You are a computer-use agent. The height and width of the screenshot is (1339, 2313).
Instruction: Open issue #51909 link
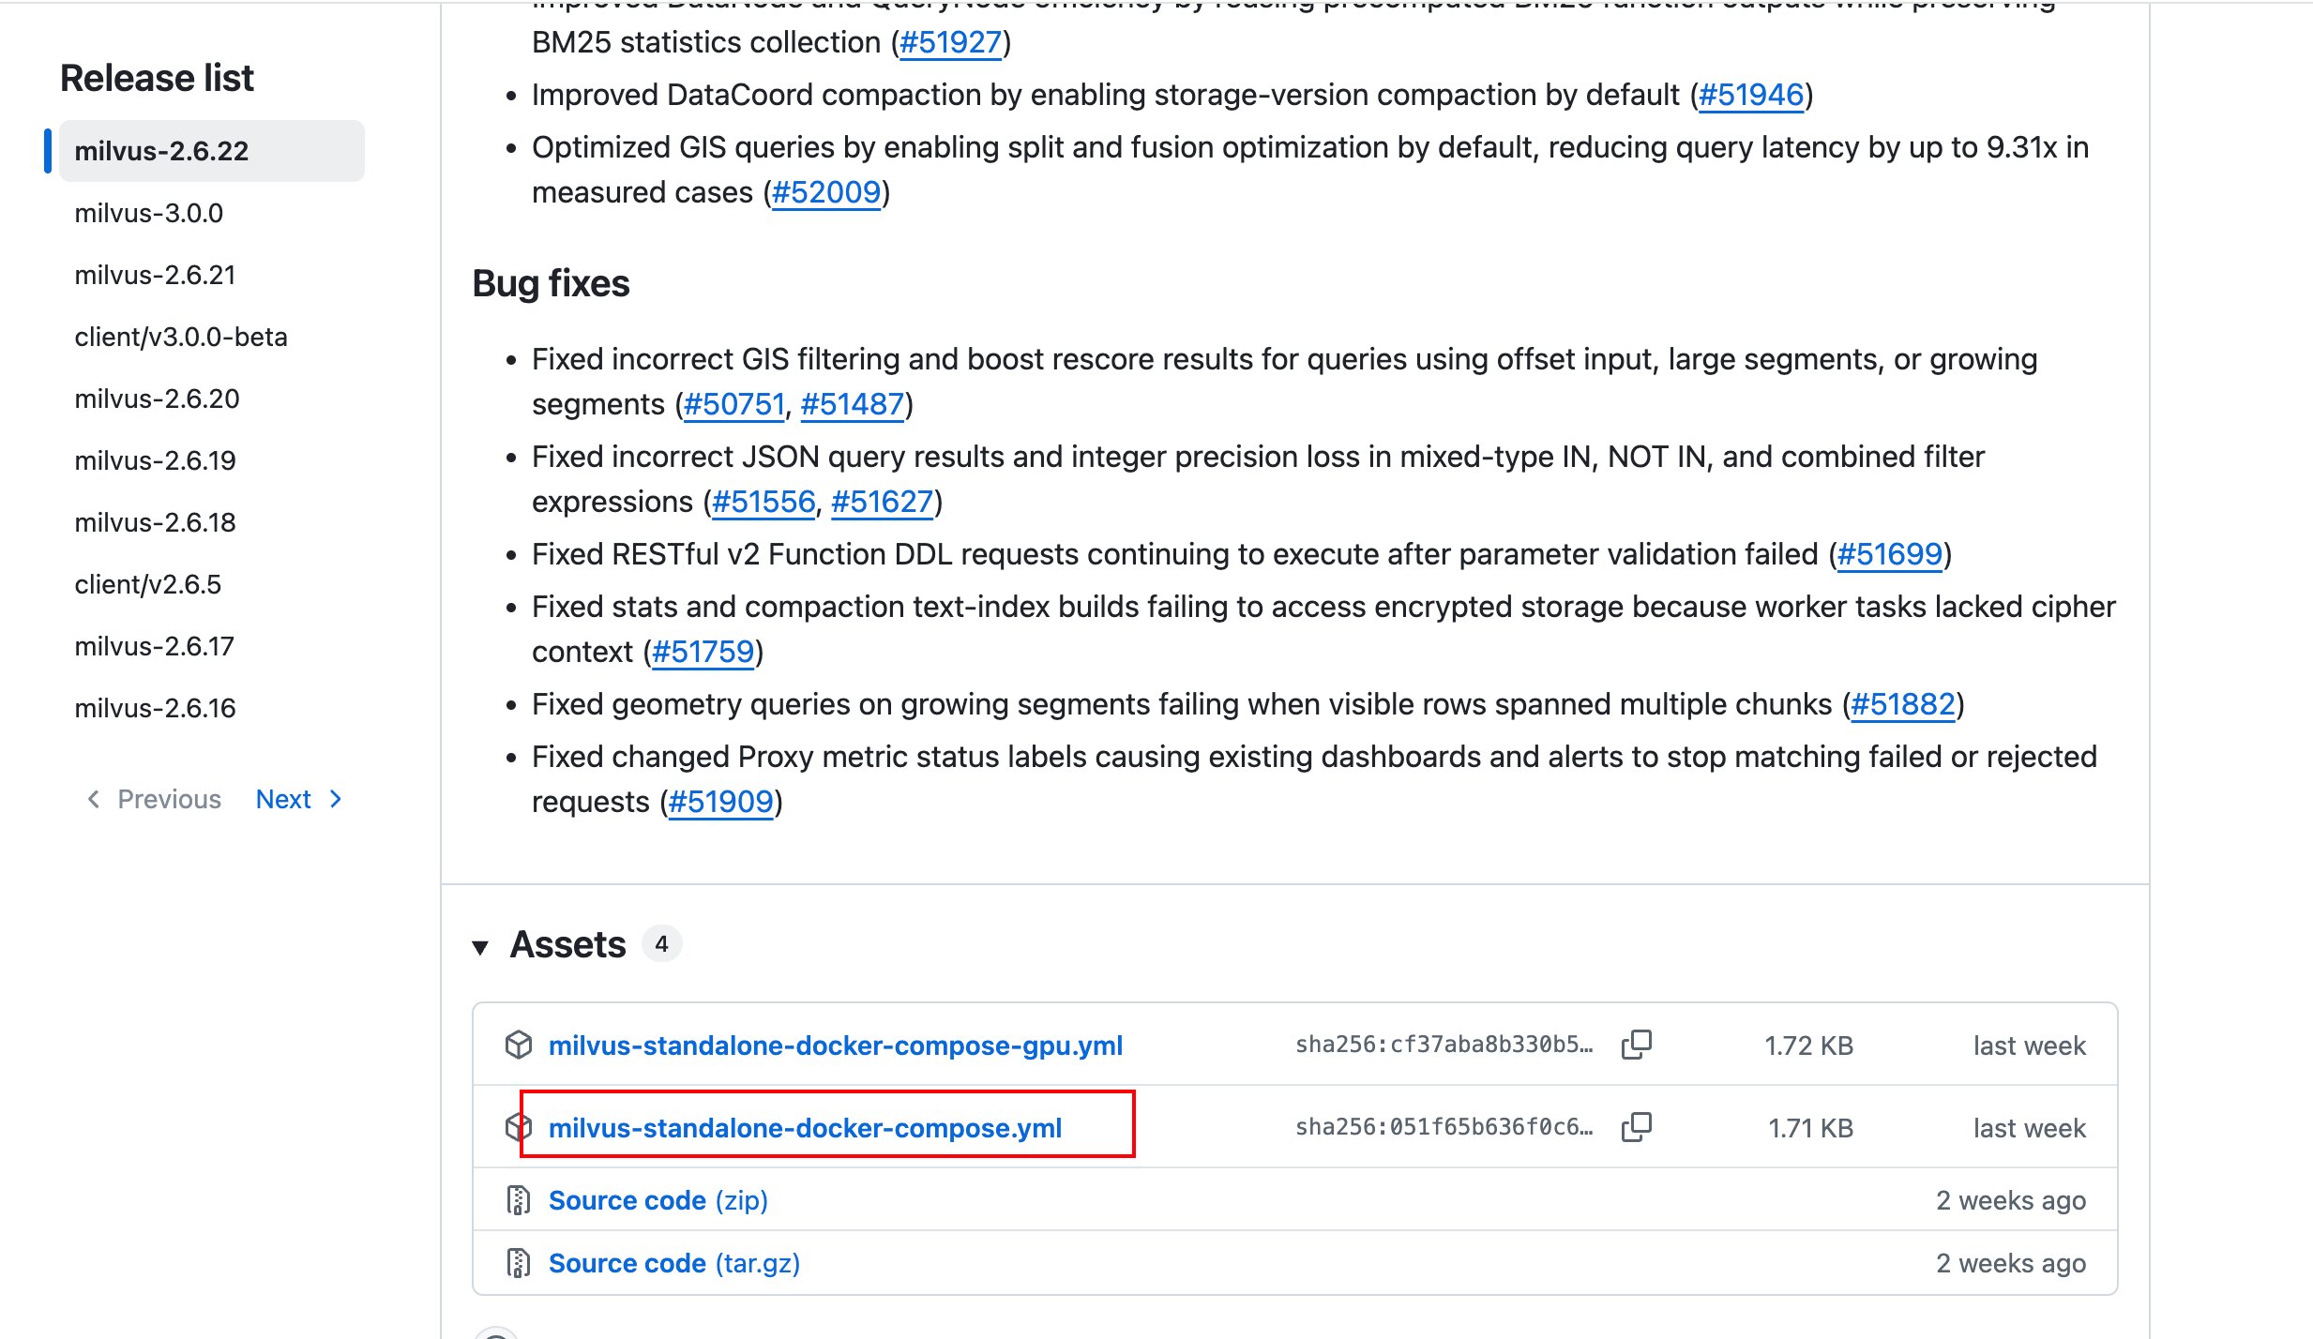[720, 802]
